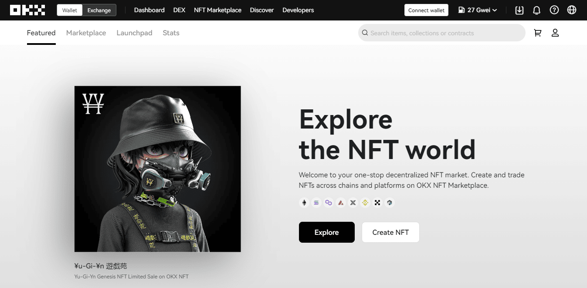Switch to Wallet mode

(x=70, y=10)
